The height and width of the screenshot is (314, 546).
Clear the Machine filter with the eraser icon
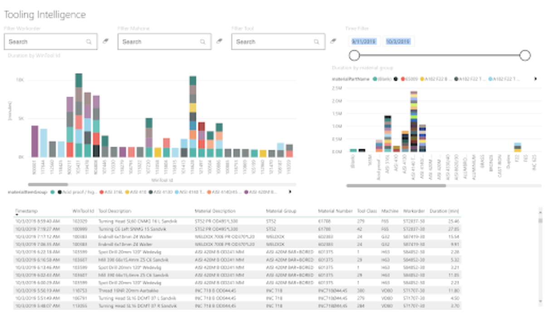(x=219, y=41)
